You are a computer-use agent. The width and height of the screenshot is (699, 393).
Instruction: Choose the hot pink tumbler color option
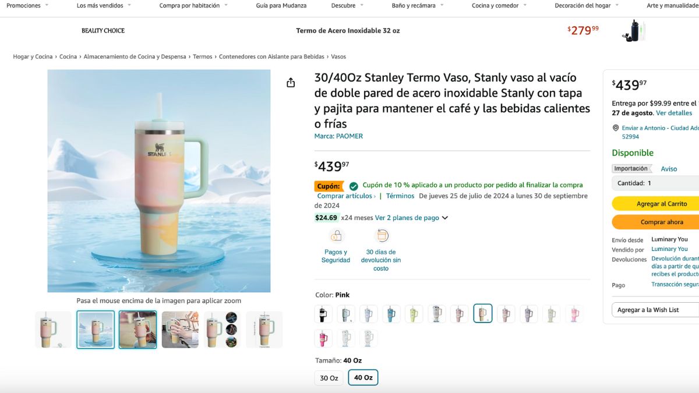323,338
